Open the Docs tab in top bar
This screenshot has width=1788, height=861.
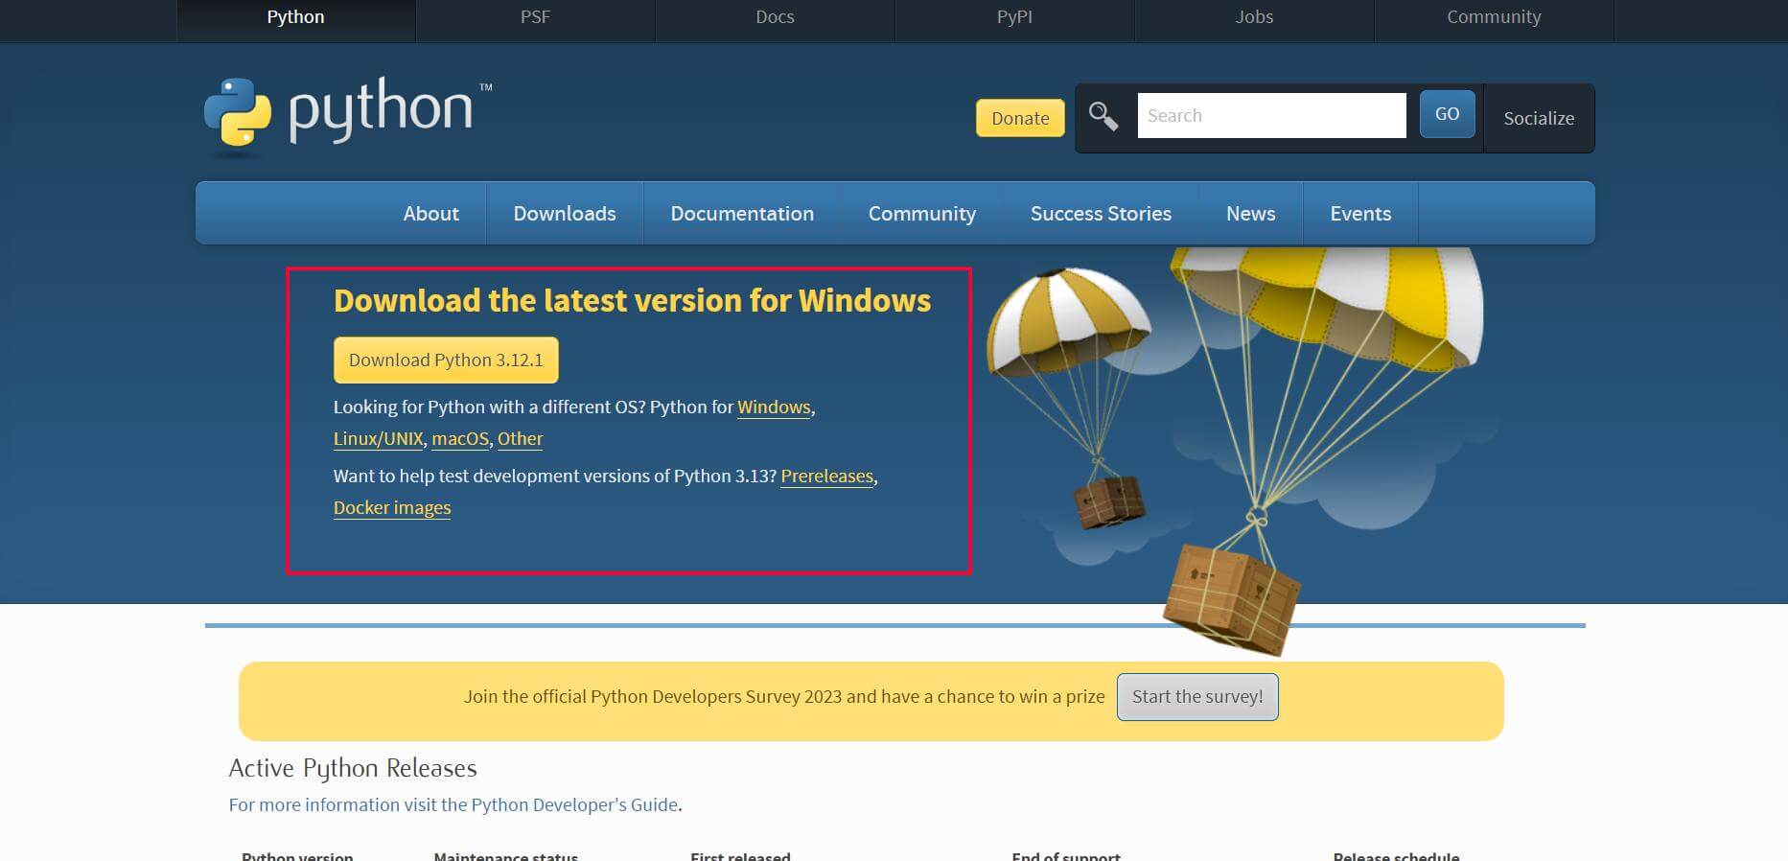coord(775,17)
